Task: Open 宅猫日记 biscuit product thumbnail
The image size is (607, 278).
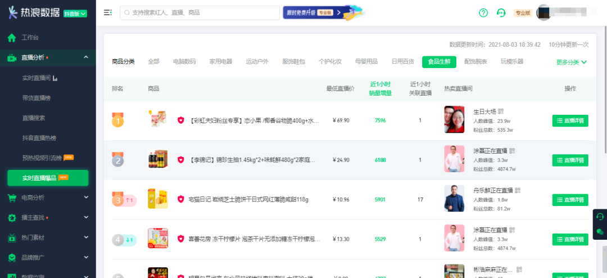Action: pos(158,199)
